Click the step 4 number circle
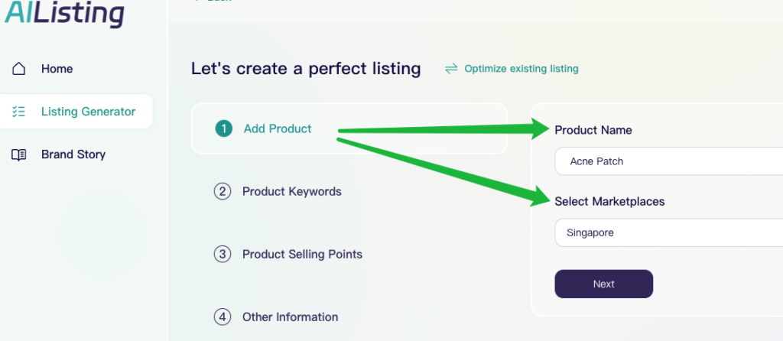 [x=222, y=317]
